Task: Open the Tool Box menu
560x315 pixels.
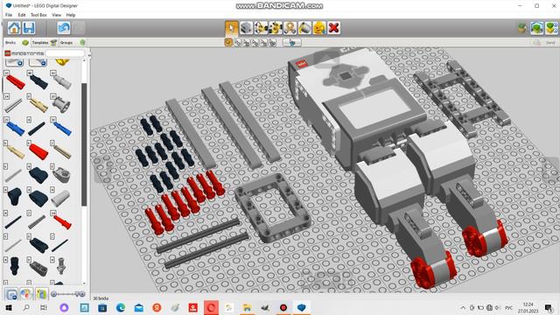Action: coord(38,15)
